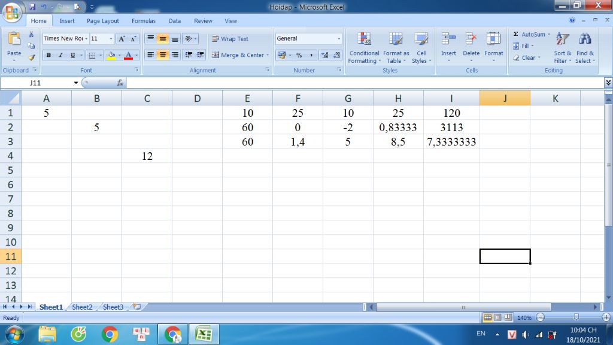613x345 pixels.
Task: Toggle Center horizontal alignment
Action: coord(163,55)
